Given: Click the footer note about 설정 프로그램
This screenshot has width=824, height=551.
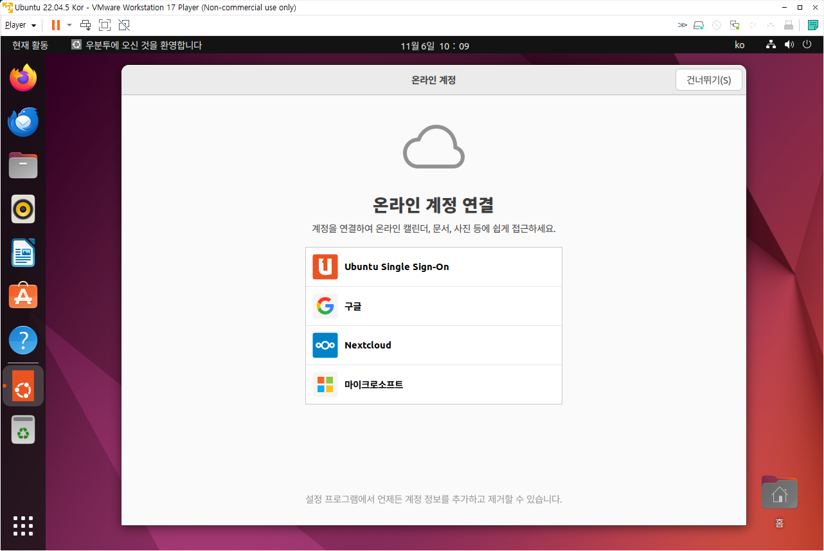Looking at the screenshot, I should click(434, 499).
